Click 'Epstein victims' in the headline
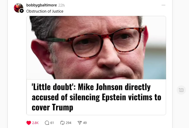Viewport: 189px width, 128px height. [127, 97]
